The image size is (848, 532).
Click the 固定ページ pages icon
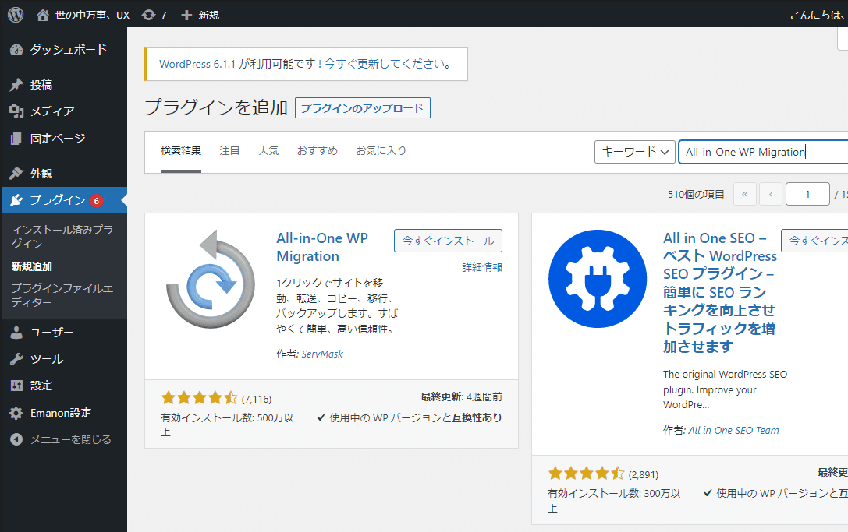(x=16, y=139)
